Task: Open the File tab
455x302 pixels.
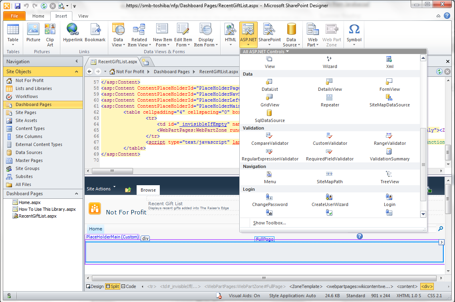Action: 14,16
